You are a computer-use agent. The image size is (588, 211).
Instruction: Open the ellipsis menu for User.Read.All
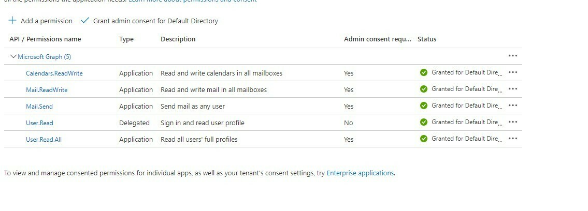(513, 139)
